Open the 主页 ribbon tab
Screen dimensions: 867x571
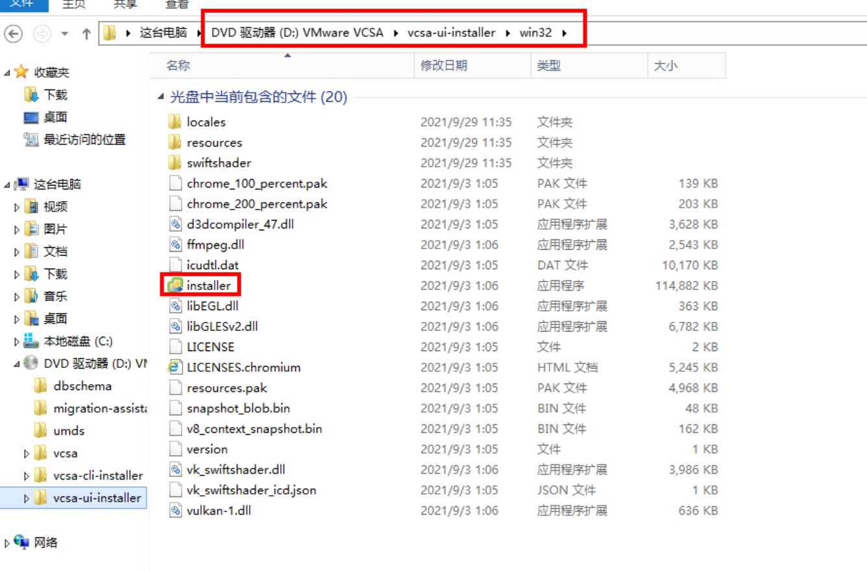pyautogui.click(x=73, y=5)
